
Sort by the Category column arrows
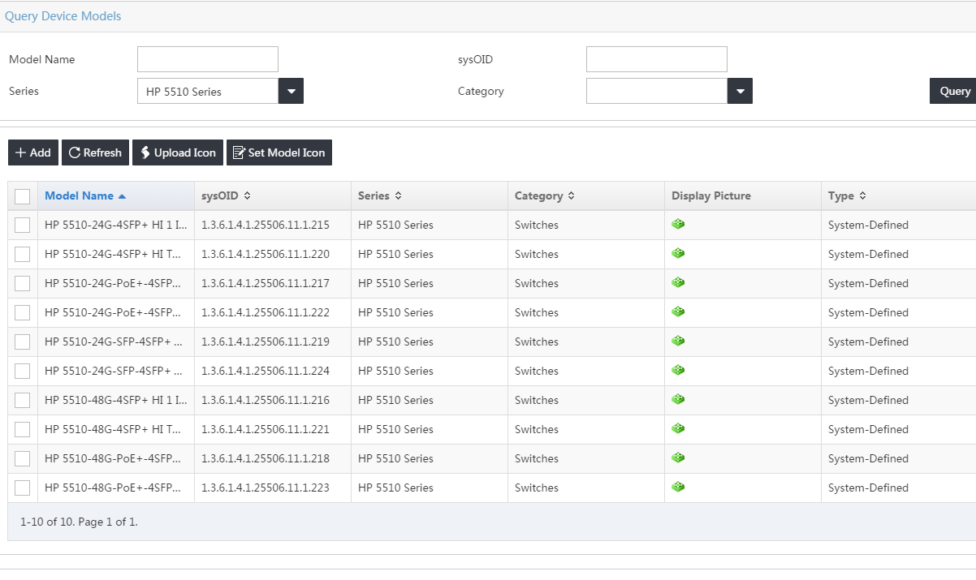coord(571,195)
